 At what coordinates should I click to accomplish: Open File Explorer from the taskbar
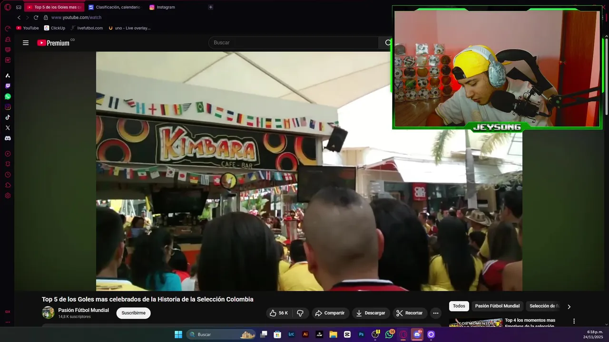coord(334,334)
